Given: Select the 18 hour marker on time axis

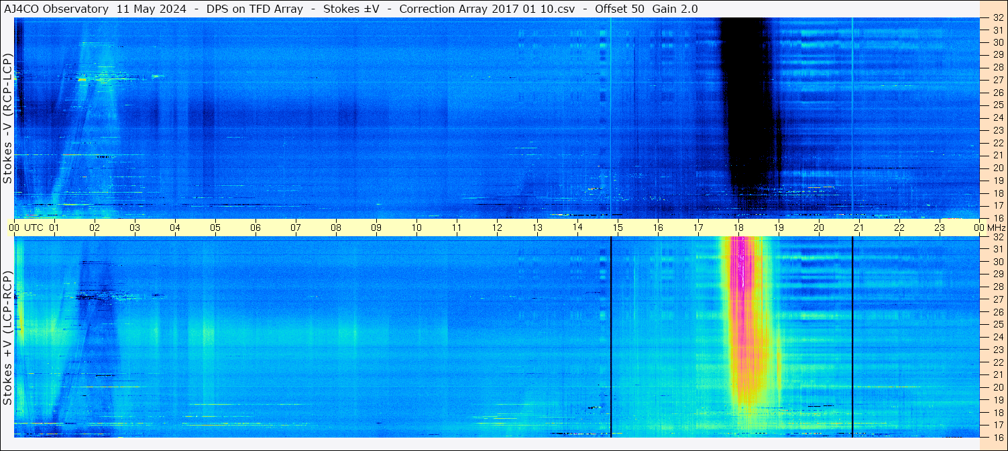Looking at the screenshot, I should point(738,228).
